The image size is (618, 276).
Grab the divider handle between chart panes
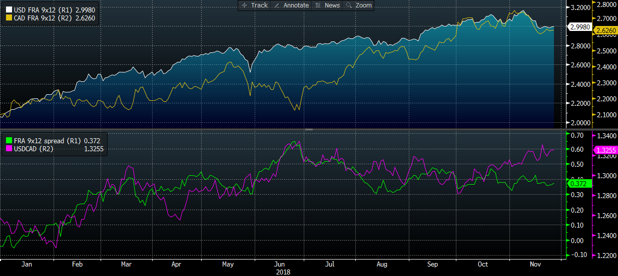(309, 129)
